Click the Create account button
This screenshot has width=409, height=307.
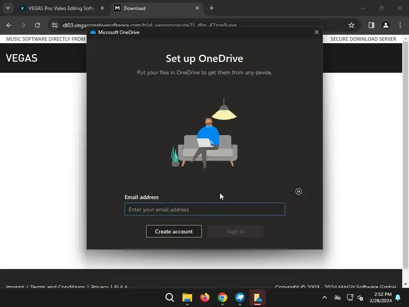click(174, 231)
